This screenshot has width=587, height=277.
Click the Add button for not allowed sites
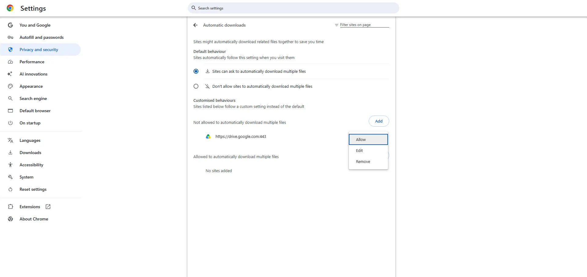pos(379,121)
